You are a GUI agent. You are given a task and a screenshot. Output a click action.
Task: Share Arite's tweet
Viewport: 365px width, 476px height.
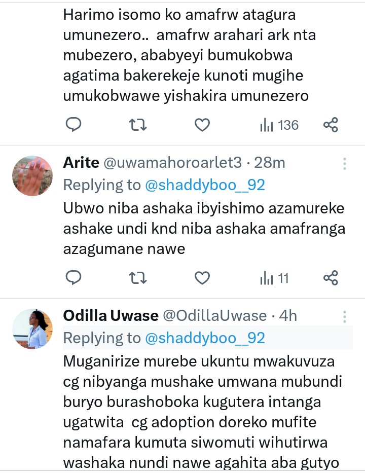331,278
